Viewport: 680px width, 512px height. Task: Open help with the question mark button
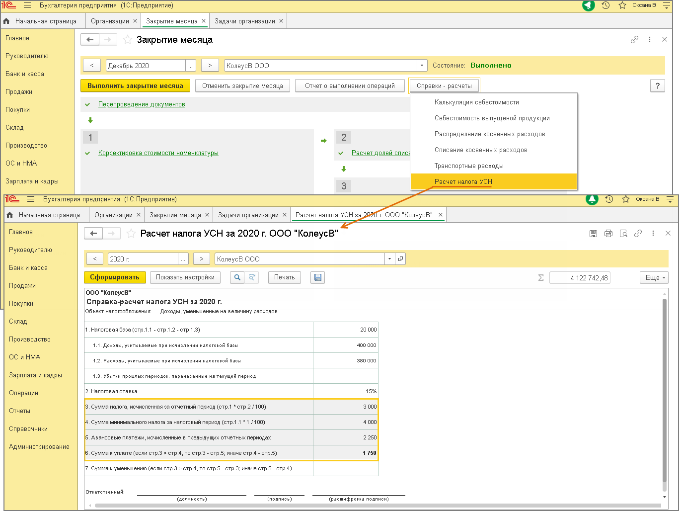[x=658, y=85]
